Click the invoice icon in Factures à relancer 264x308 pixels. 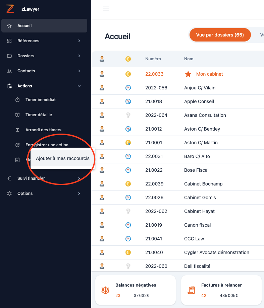point(191,290)
